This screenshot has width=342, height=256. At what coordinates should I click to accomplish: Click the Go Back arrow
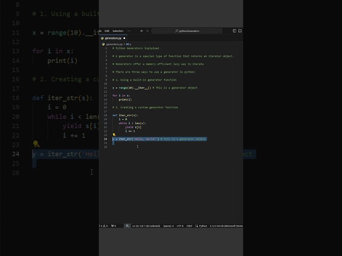[x=142, y=31]
